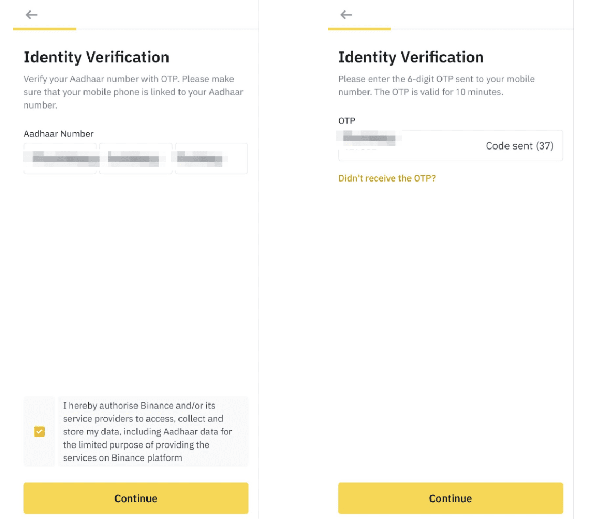Click the OTP input field
This screenshot has width=589, height=532.
point(409,146)
